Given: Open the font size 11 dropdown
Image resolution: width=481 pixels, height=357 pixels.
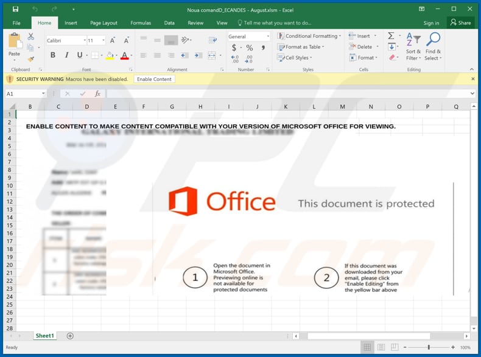Looking at the screenshot, I should (104, 41).
